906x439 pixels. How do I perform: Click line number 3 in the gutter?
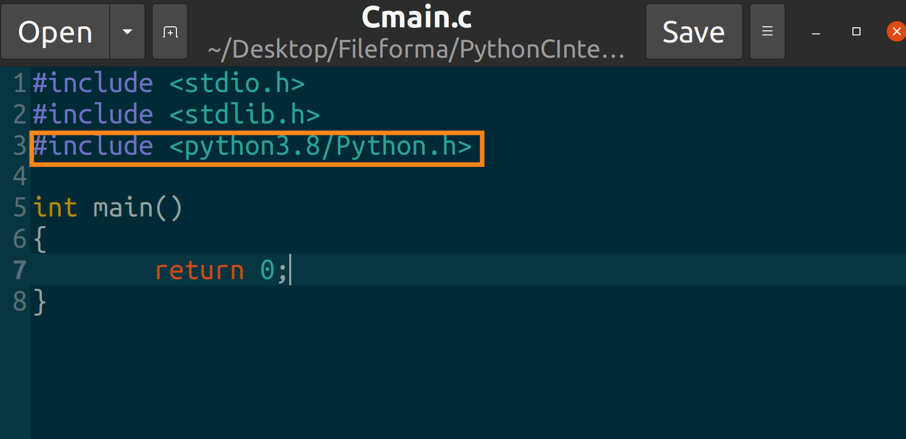pyautogui.click(x=19, y=146)
